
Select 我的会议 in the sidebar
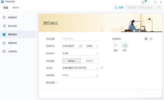pyautogui.click(x=18, y=43)
